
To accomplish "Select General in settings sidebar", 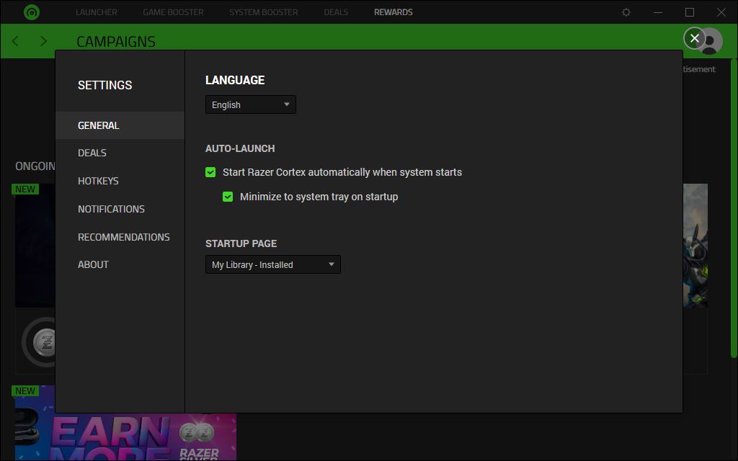I will 120,125.
